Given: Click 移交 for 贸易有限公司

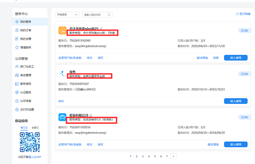Looking at the screenshot, I should (x=90, y=144).
